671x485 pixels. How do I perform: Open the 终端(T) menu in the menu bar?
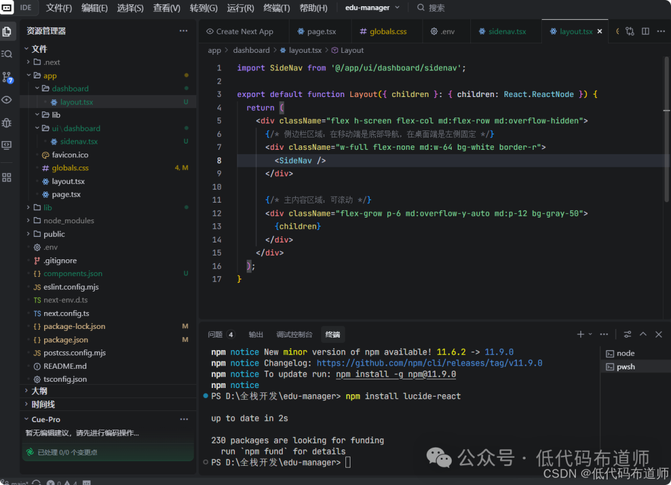[x=276, y=8]
